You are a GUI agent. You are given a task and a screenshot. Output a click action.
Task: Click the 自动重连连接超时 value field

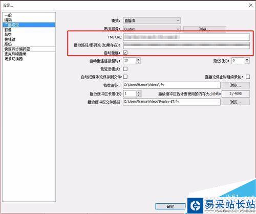pos(130,61)
